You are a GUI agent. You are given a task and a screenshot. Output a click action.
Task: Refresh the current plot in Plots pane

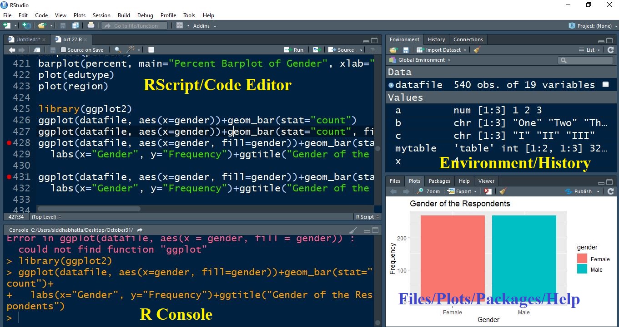coord(610,191)
